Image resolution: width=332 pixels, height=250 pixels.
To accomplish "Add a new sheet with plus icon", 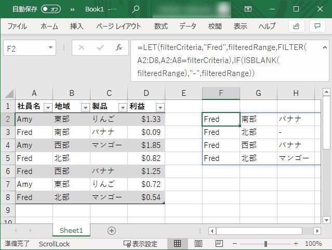I will (112, 231).
